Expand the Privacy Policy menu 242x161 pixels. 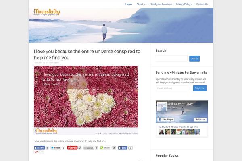[x=184, y=4]
